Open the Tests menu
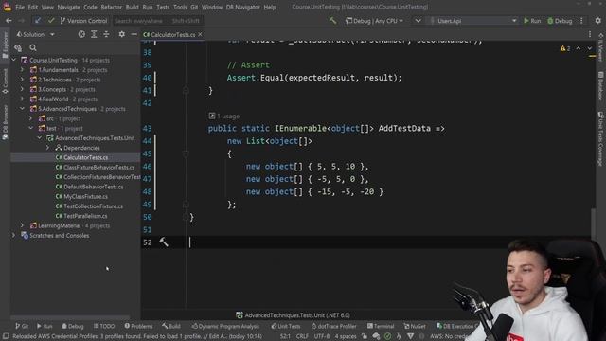 163,7
